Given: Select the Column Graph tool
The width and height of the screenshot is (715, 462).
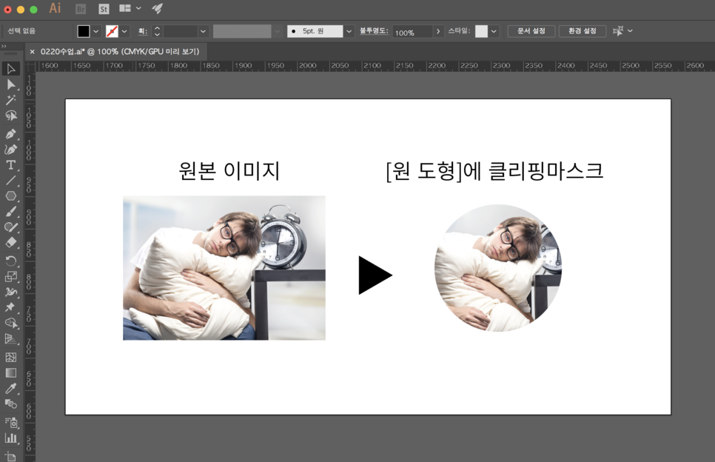Looking at the screenshot, I should [x=11, y=438].
